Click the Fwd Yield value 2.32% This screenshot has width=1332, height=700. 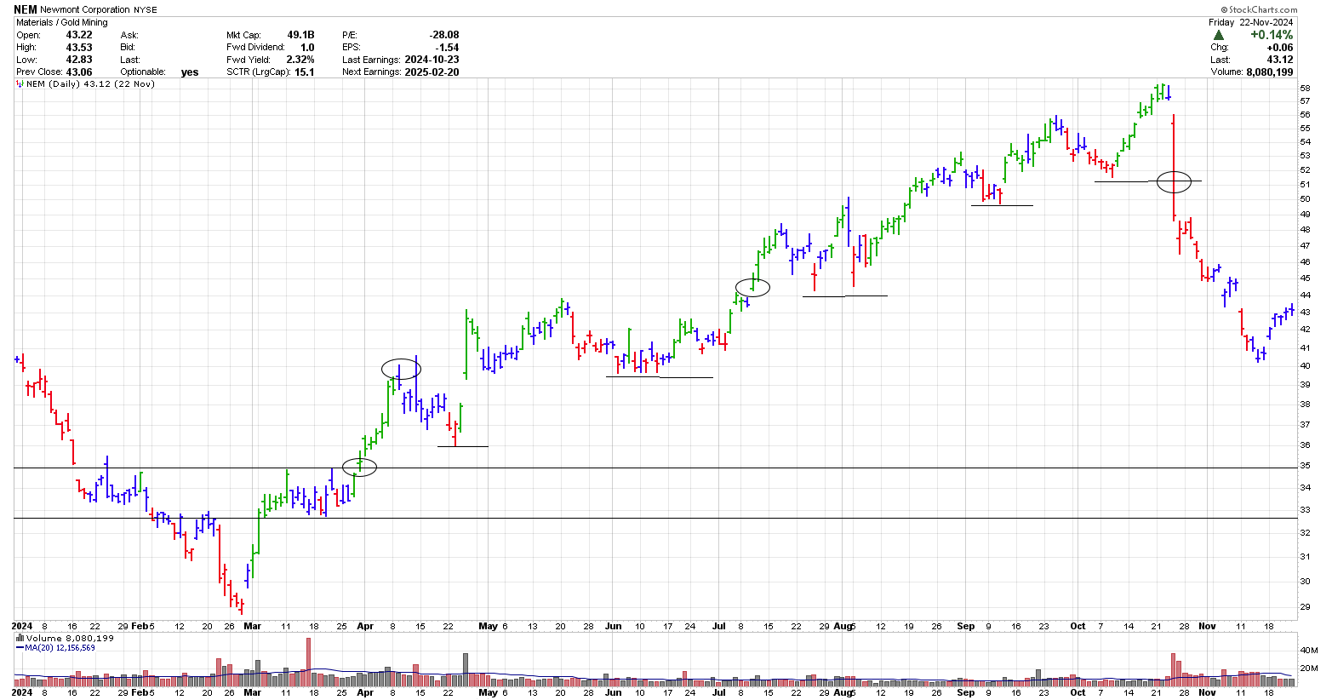coord(300,60)
